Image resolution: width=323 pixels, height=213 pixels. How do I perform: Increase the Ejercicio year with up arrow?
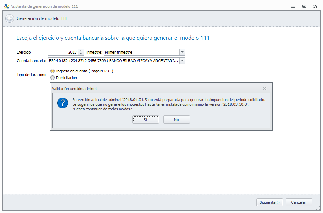(x=81, y=51)
